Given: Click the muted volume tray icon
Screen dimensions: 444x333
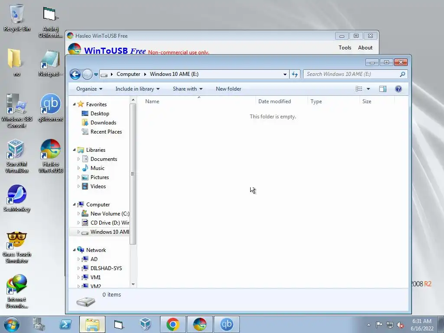Looking at the screenshot, I should pos(400,325).
